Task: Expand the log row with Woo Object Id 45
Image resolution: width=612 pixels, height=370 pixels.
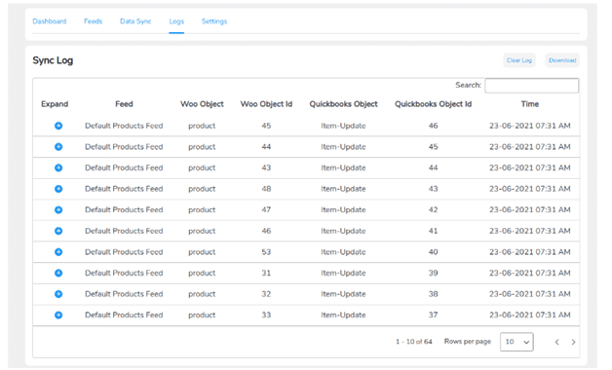Action: coord(58,126)
